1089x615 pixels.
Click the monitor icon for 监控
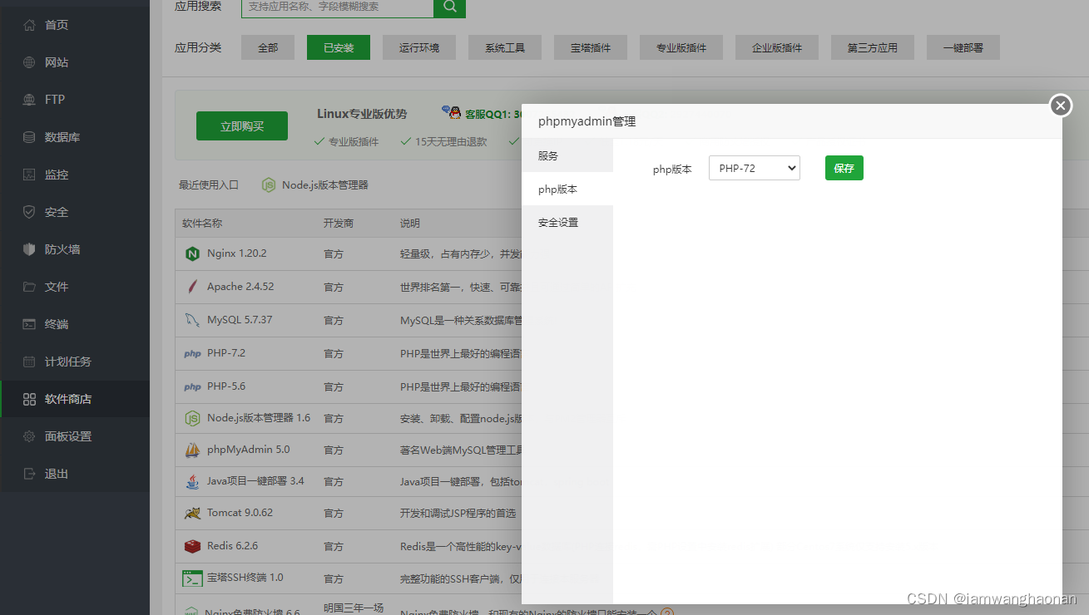(29, 175)
